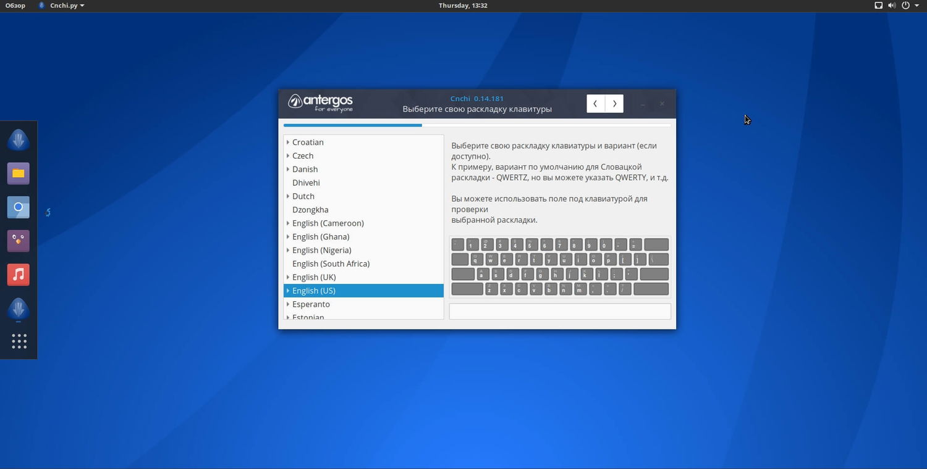This screenshot has width=927, height=469.
Task: Click the power icon in the top bar
Action: 905,6
